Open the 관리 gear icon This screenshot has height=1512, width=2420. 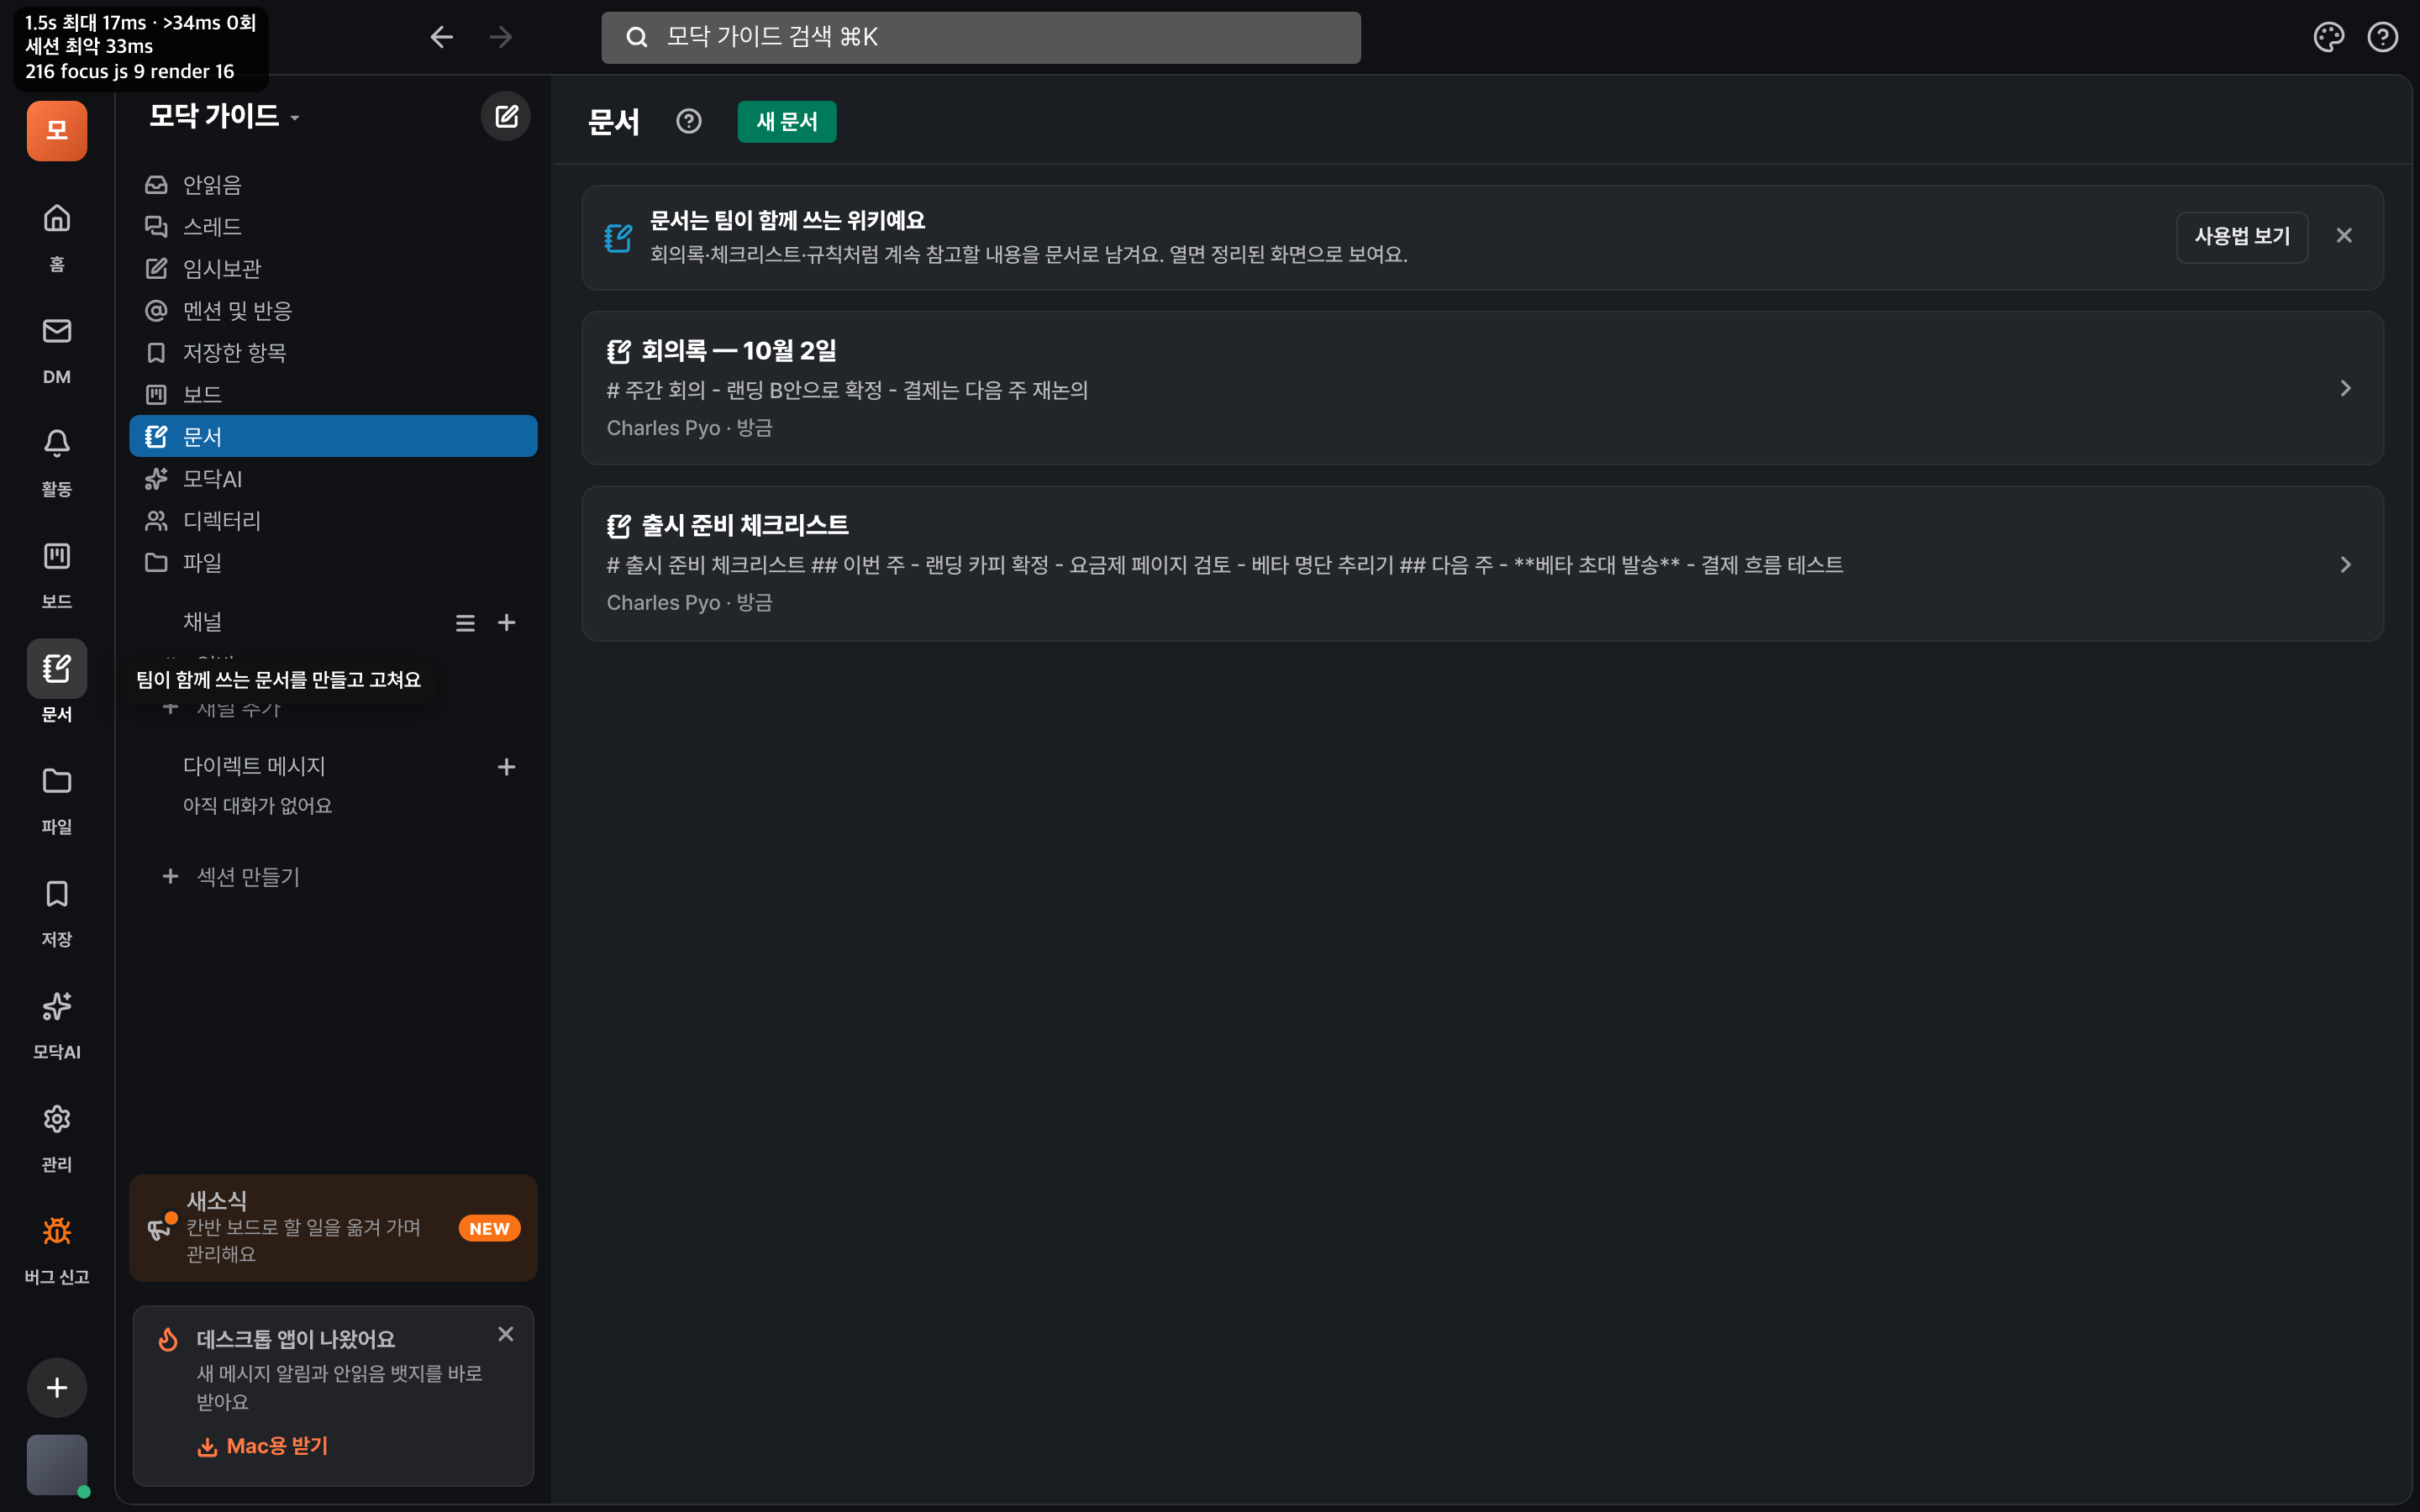(x=57, y=1119)
